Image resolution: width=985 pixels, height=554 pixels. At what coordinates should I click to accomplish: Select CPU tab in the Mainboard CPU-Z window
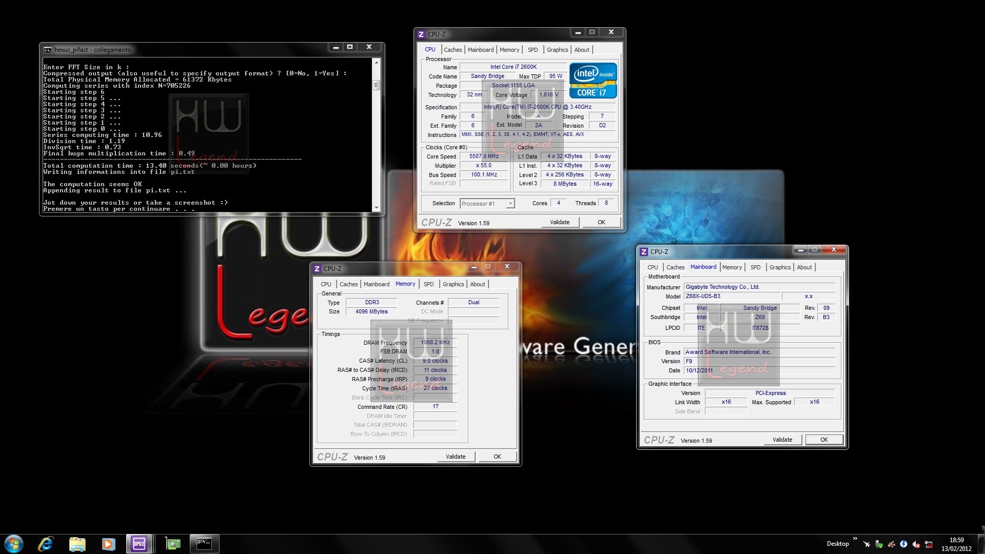[x=653, y=267]
